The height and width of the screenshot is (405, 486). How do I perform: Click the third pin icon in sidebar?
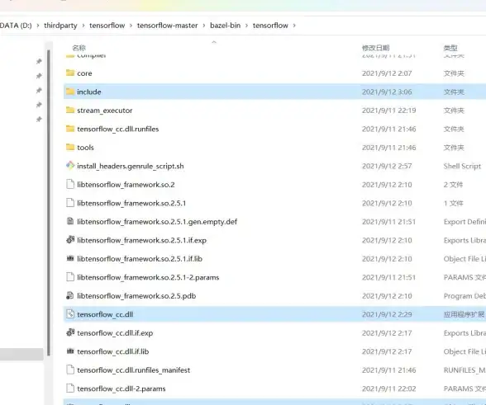pyautogui.click(x=39, y=91)
